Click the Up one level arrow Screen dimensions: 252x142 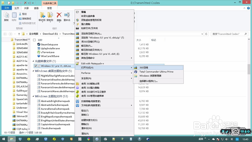[19, 34]
